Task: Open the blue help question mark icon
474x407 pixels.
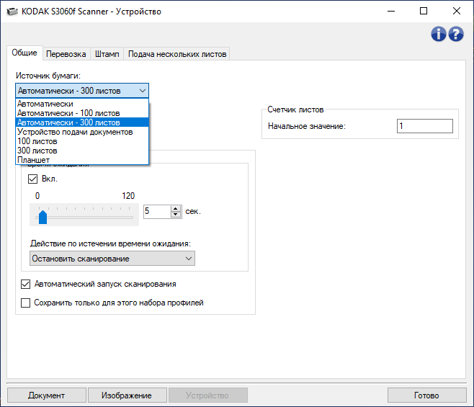Action: [x=456, y=34]
